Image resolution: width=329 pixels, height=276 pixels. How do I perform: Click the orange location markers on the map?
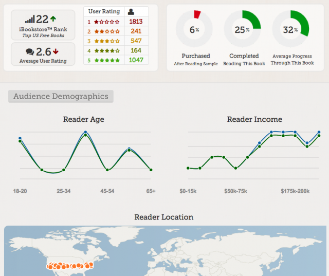69,266
